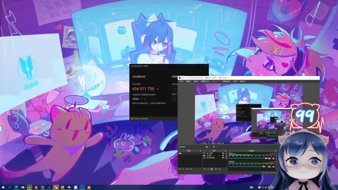Click the green connection status indicator
338x190 pixels.
(132, 119)
